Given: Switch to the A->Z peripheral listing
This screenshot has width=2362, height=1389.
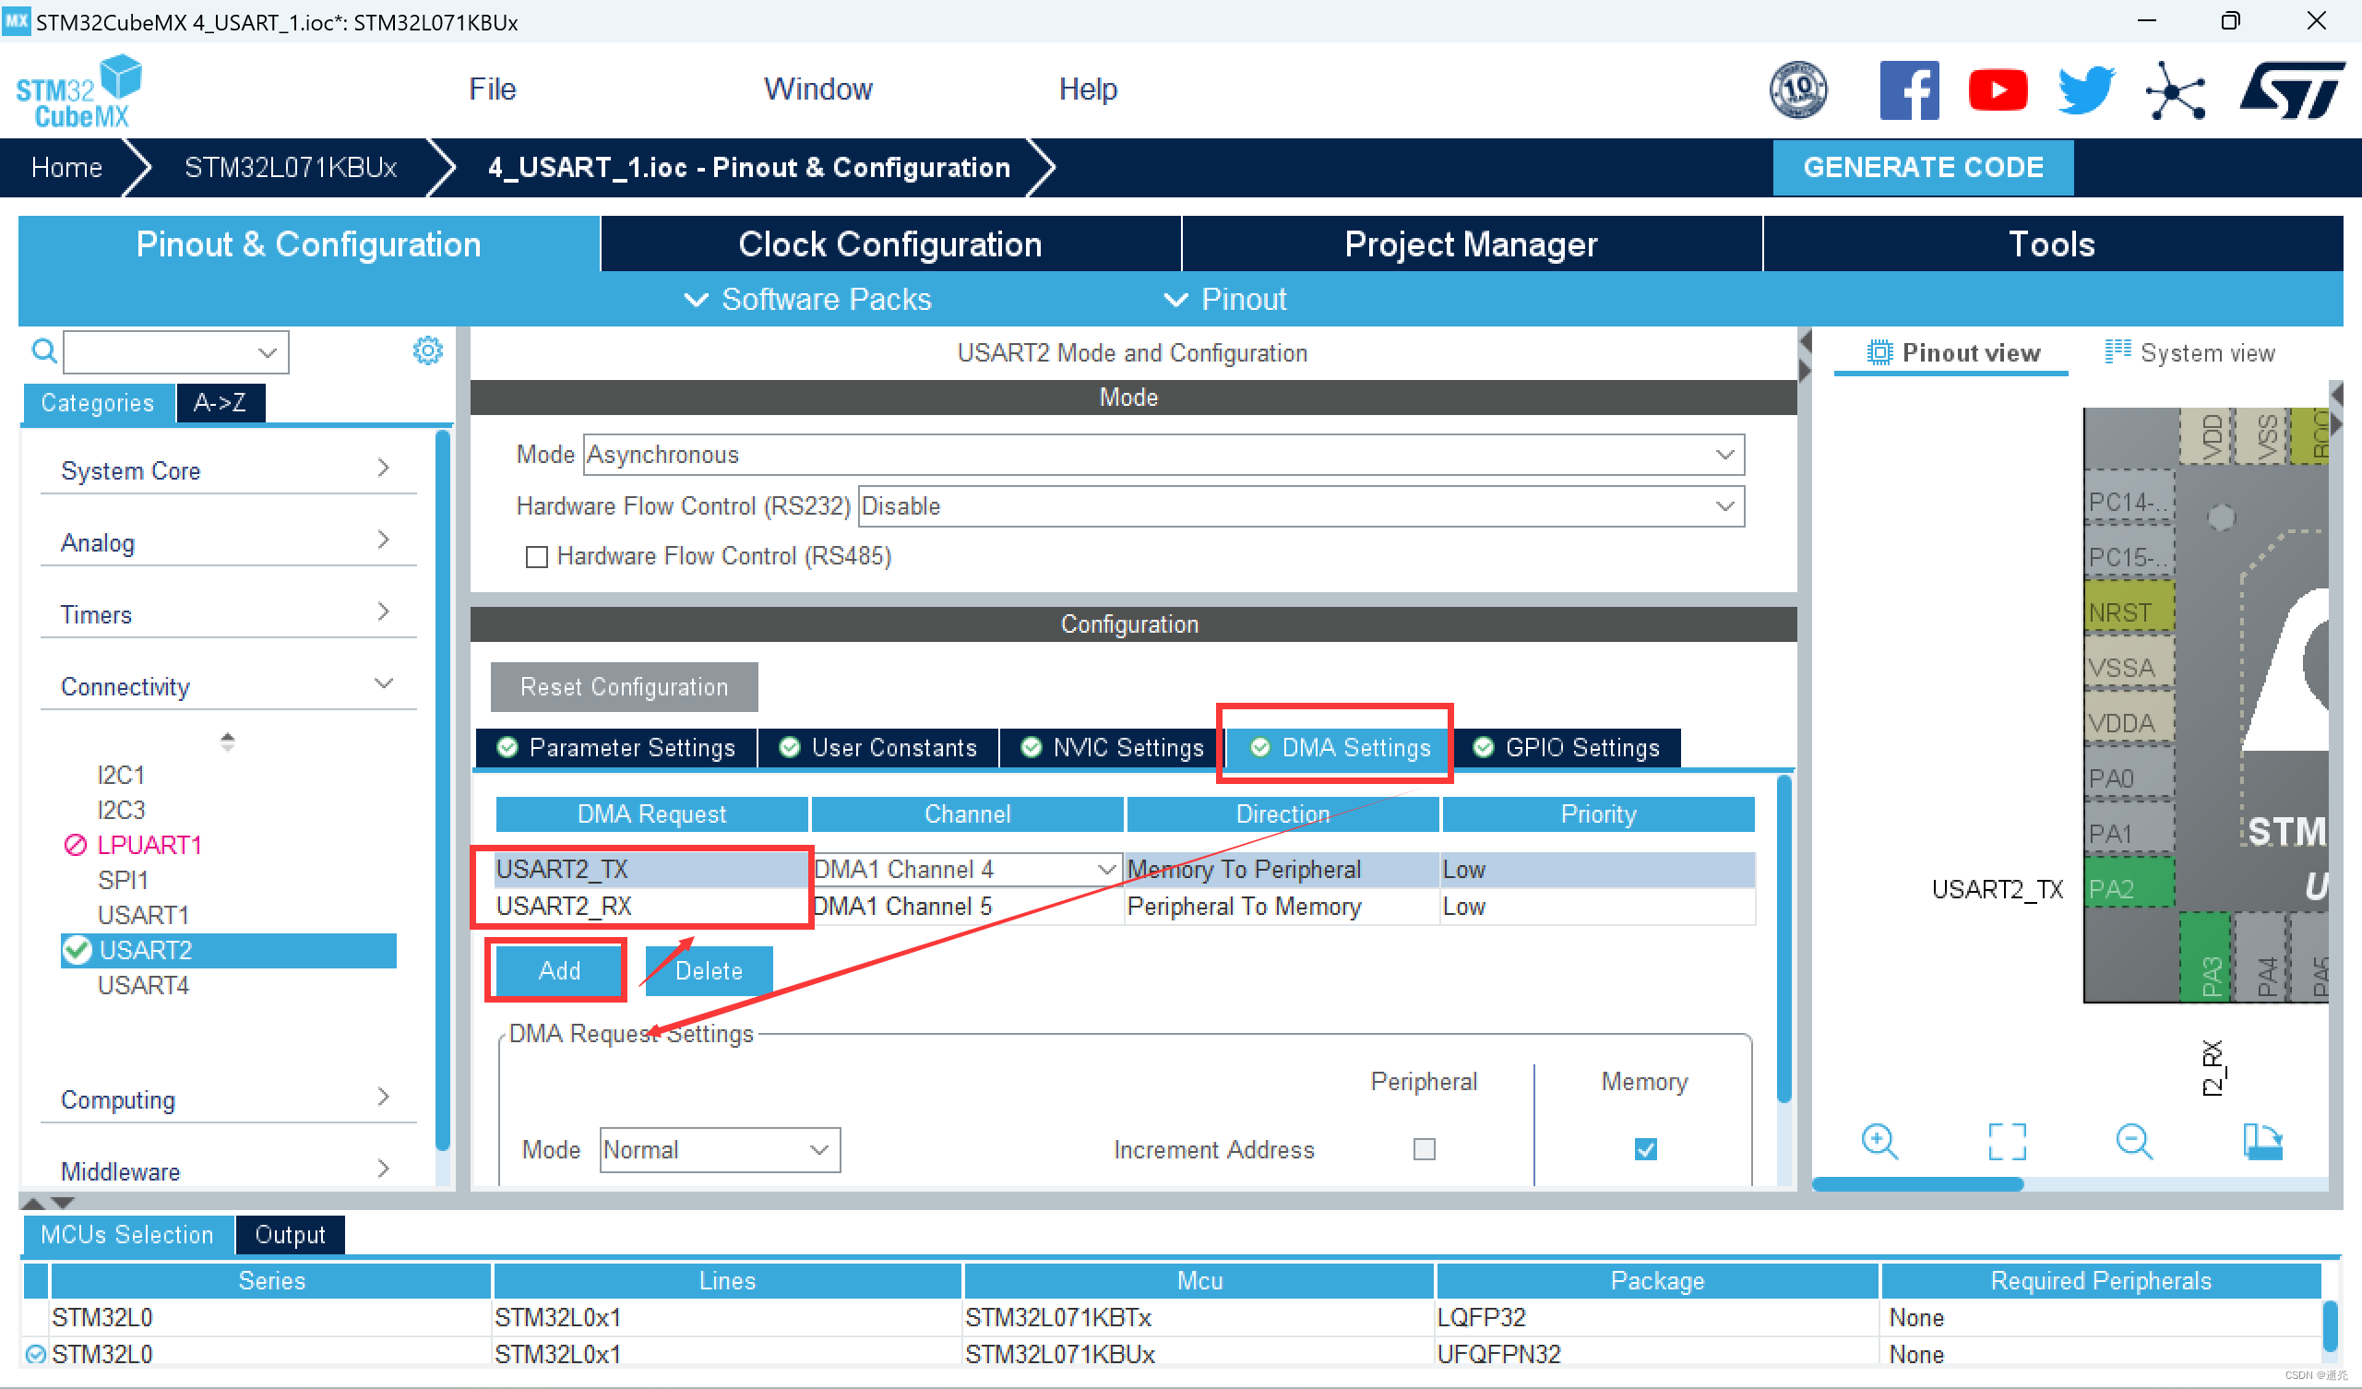Looking at the screenshot, I should click(x=220, y=403).
